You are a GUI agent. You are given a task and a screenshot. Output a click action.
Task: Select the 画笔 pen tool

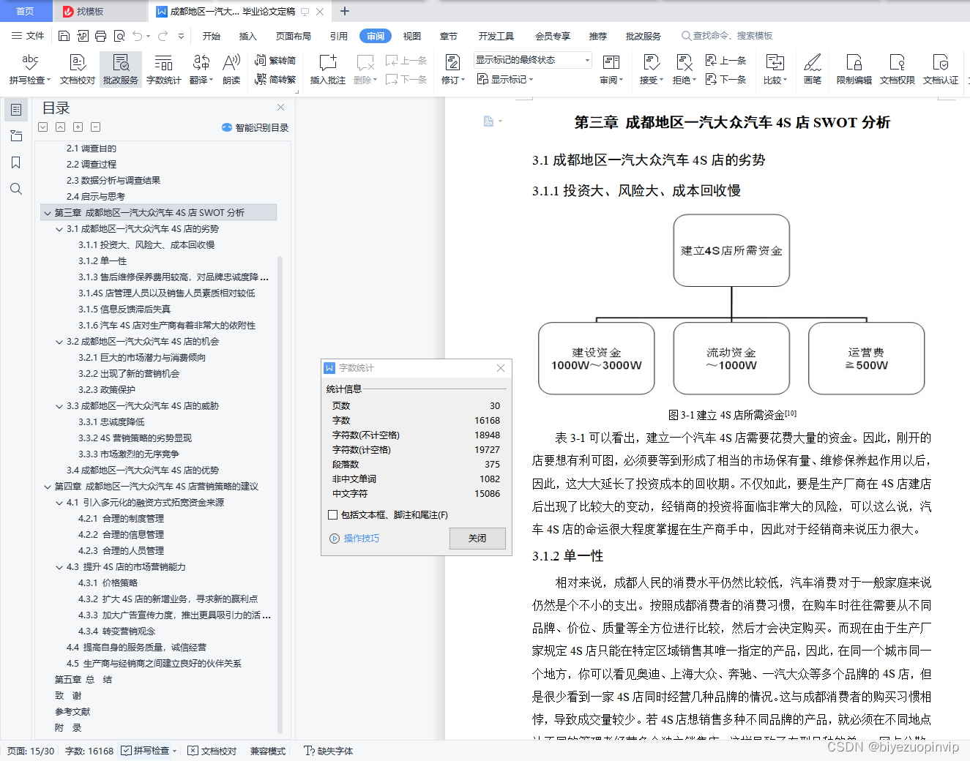coord(812,70)
